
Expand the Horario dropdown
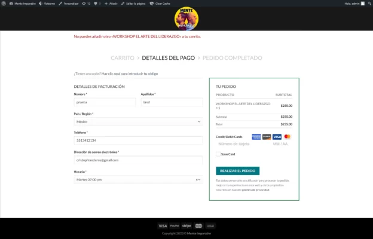tap(137, 179)
